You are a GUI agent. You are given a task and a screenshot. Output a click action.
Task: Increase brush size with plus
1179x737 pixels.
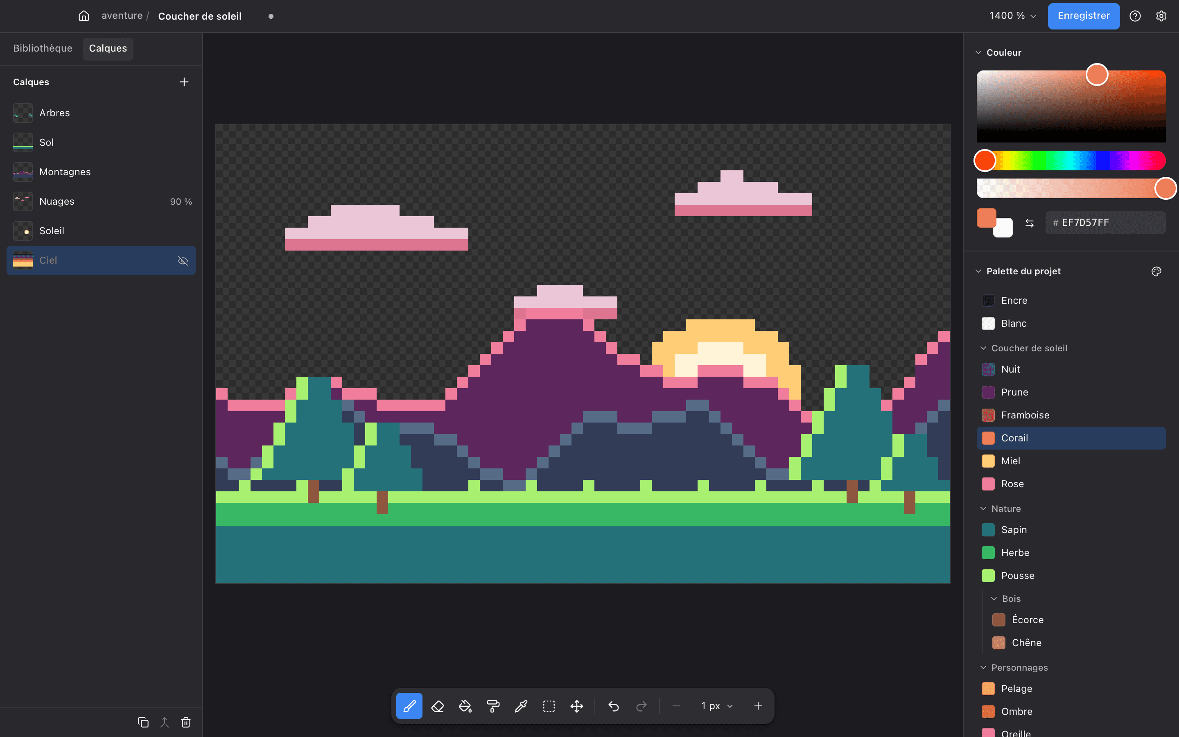(x=758, y=706)
